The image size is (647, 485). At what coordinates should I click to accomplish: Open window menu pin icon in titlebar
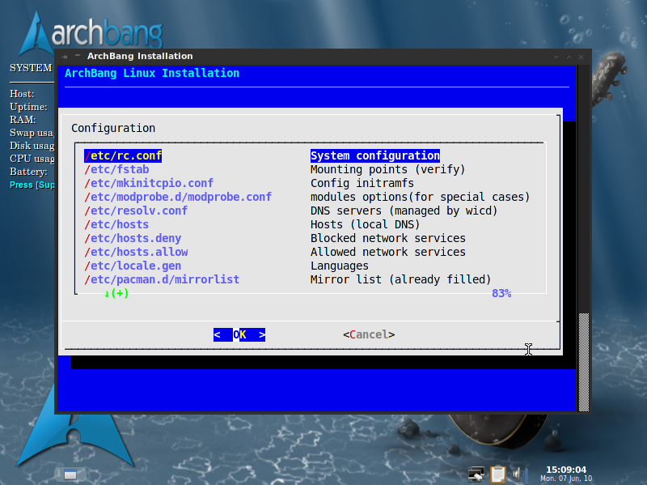pyautogui.click(x=65, y=57)
